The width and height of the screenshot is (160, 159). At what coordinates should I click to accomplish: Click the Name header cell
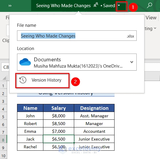[x=30, y=108]
